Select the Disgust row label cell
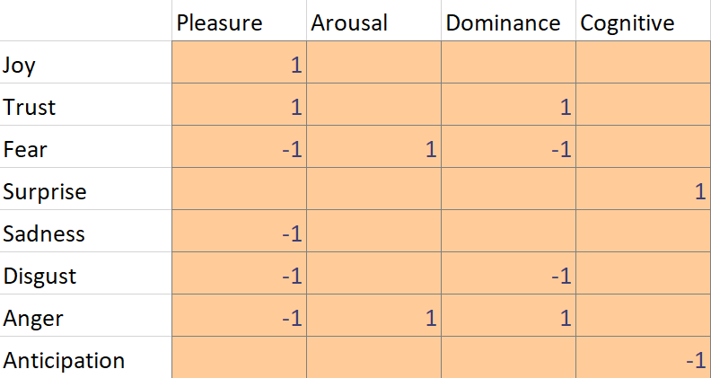The width and height of the screenshot is (711, 378). (86, 276)
